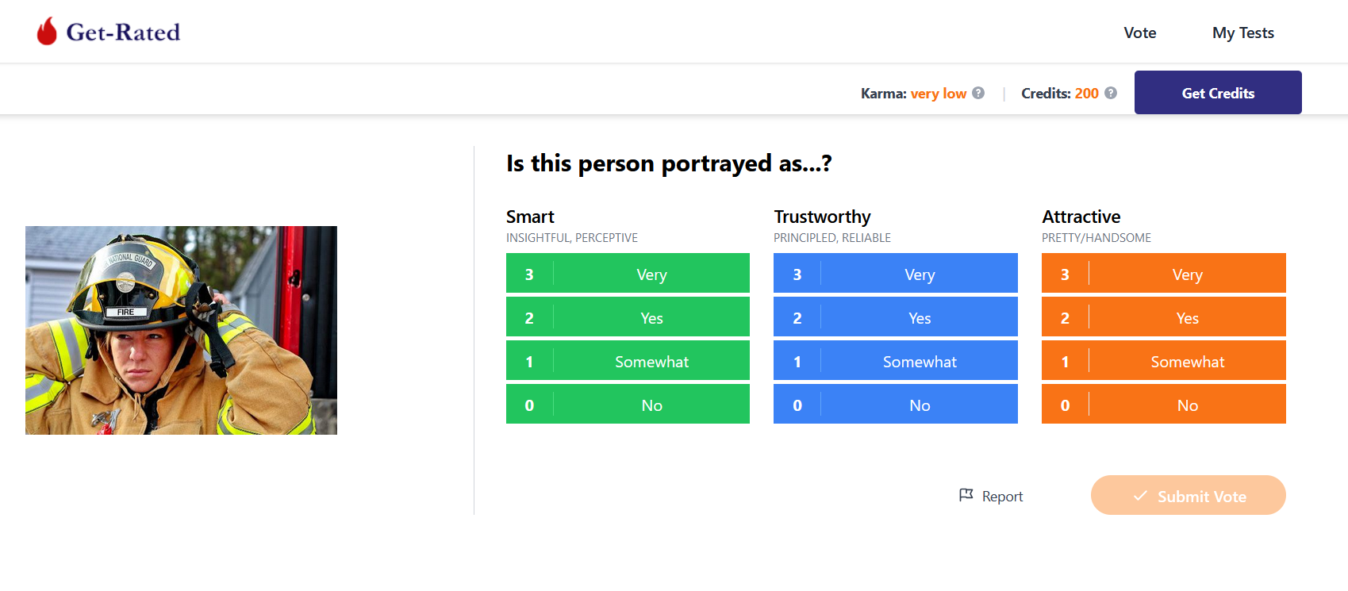Choose No for Trustworthy
Viewport: 1348px width, 591px height.
coord(895,405)
